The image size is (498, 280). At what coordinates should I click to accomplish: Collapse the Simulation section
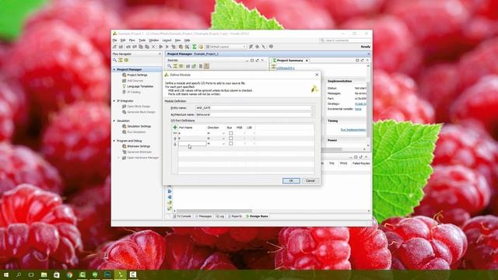(114, 121)
